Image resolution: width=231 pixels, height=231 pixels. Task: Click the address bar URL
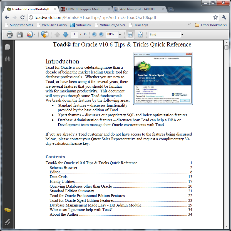(95, 18)
